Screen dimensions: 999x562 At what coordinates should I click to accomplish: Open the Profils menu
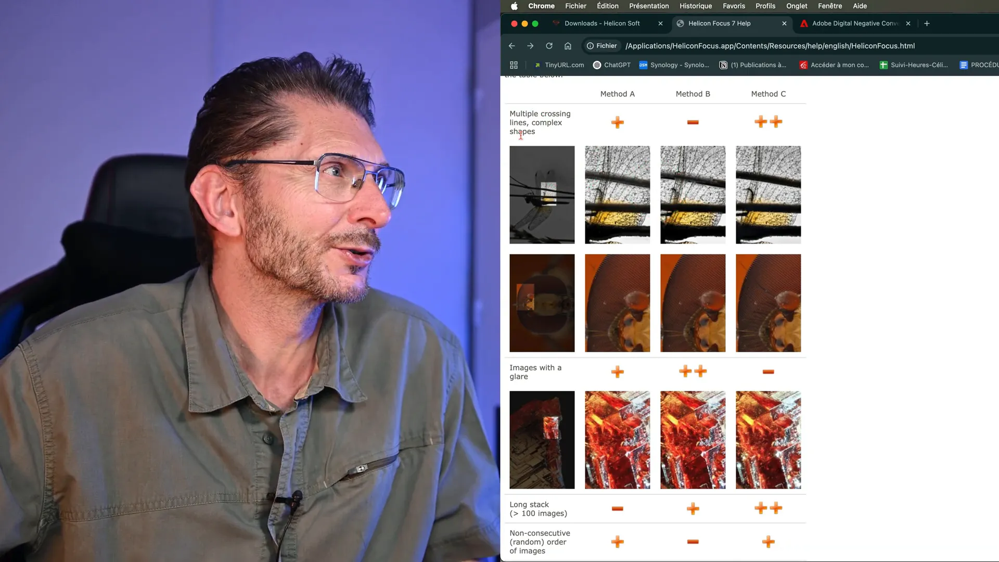coord(765,6)
